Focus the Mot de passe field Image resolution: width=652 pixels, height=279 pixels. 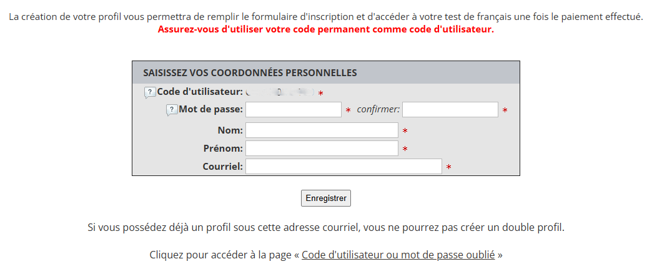click(x=294, y=110)
